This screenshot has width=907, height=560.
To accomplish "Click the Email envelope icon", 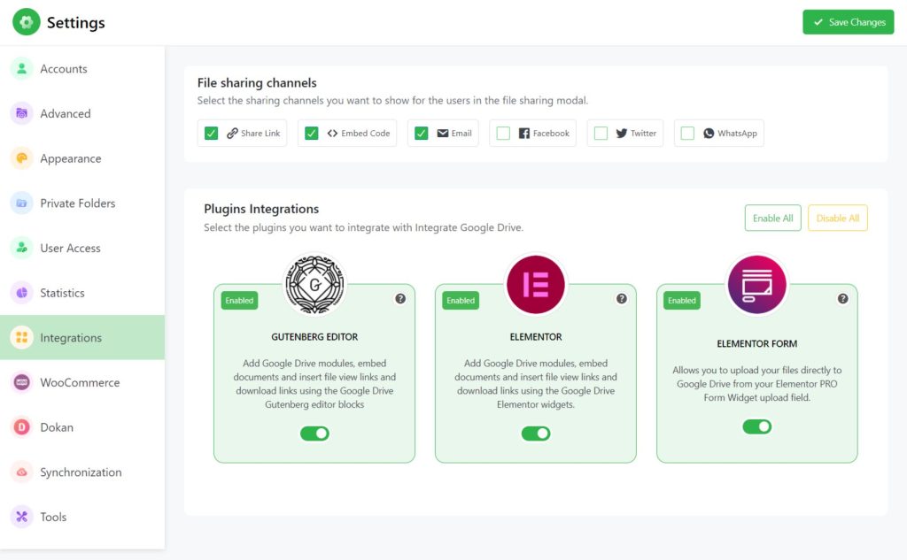I will (443, 133).
